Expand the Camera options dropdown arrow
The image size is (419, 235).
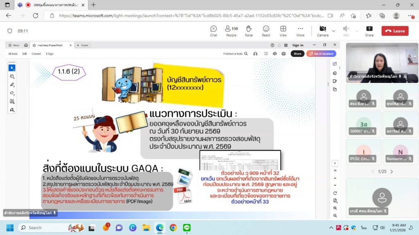[x=333, y=31]
